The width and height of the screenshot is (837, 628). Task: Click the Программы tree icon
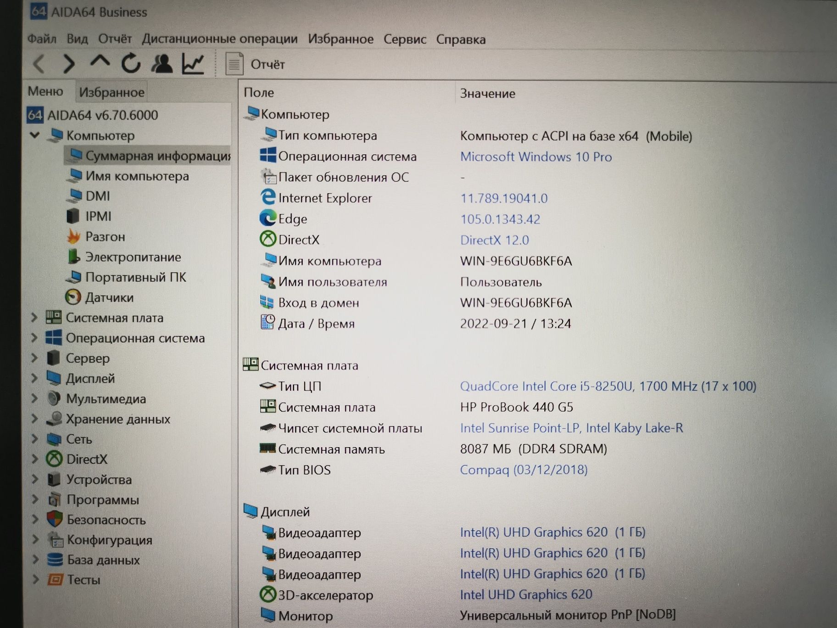click(x=55, y=499)
